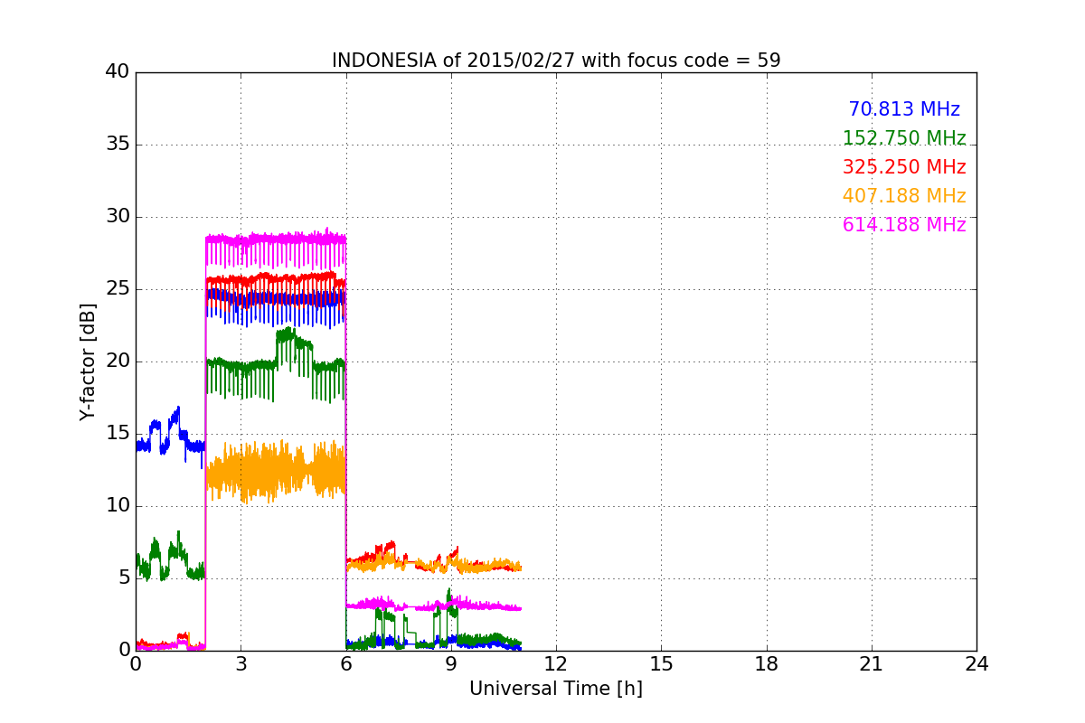The height and width of the screenshot is (723, 1085).
Task: Click x-axis tick label 12
Action: (556, 664)
